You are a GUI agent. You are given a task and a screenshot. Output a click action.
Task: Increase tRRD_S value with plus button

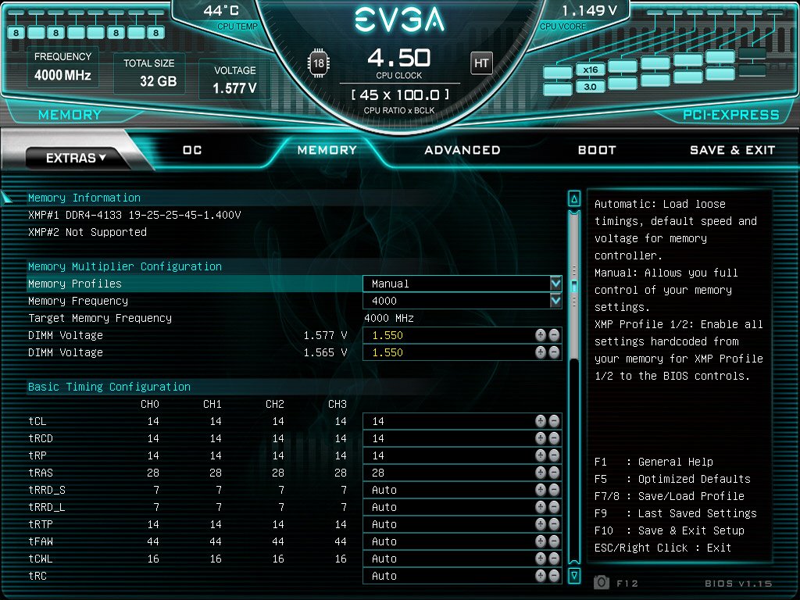[x=541, y=490]
